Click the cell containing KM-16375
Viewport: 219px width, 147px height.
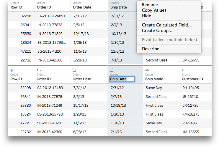click(x=191, y=114)
